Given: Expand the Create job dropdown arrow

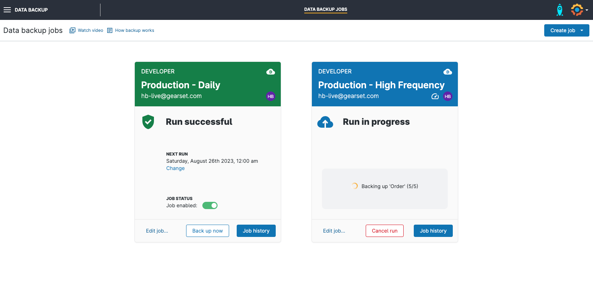Looking at the screenshot, I should click(582, 30).
